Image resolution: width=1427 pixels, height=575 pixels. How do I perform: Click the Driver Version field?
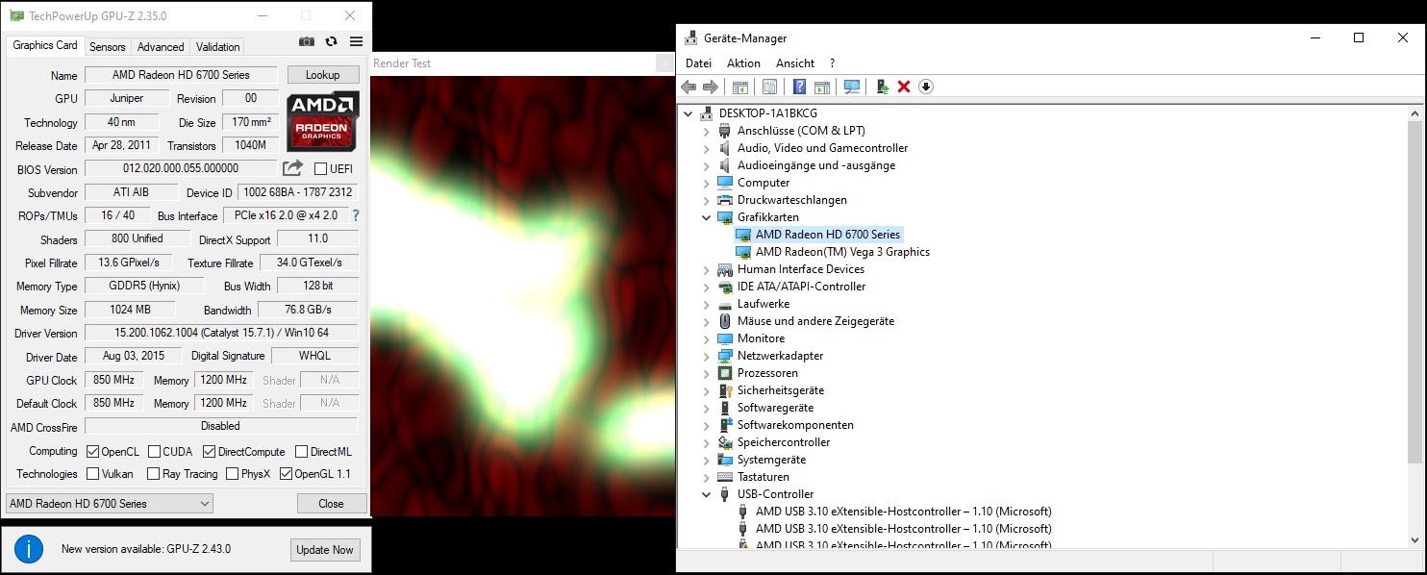point(221,333)
